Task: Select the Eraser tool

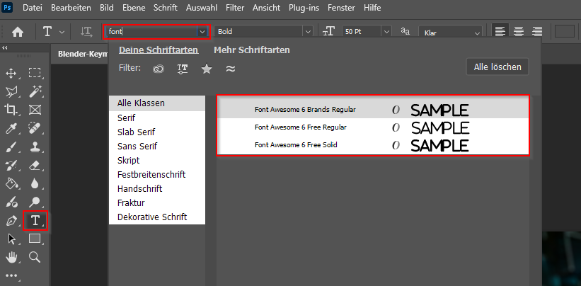Action: coord(35,165)
